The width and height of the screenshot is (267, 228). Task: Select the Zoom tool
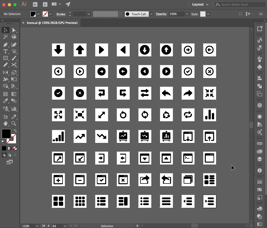click(x=14, y=124)
